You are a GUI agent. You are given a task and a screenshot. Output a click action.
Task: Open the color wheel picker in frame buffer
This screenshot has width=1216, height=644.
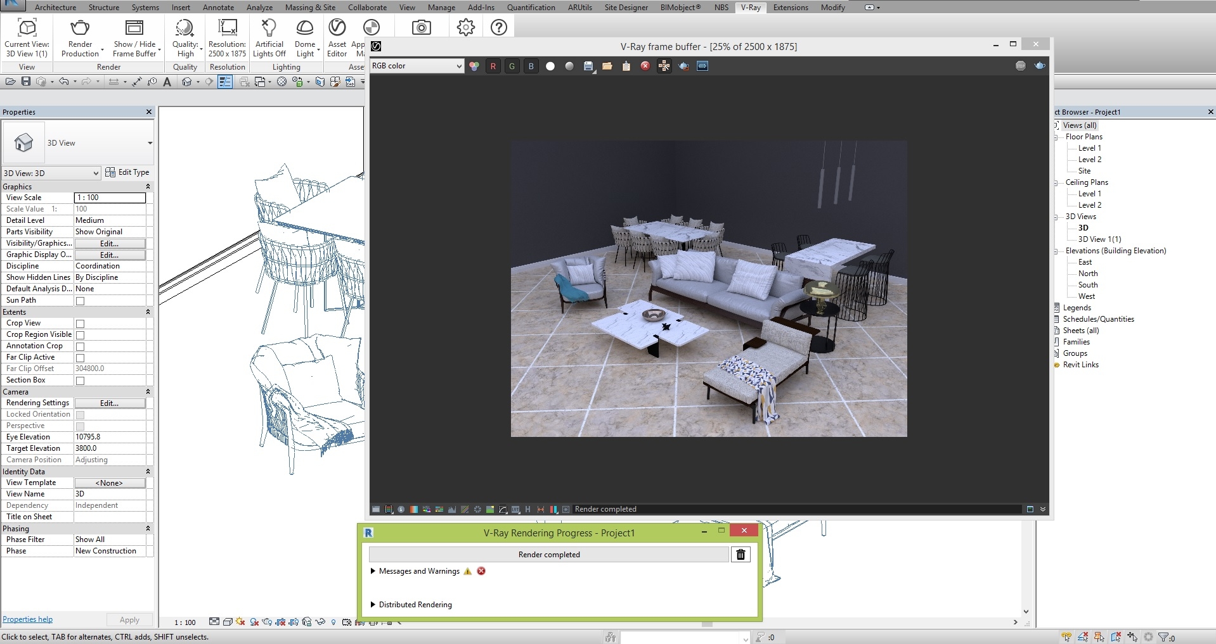tap(474, 66)
